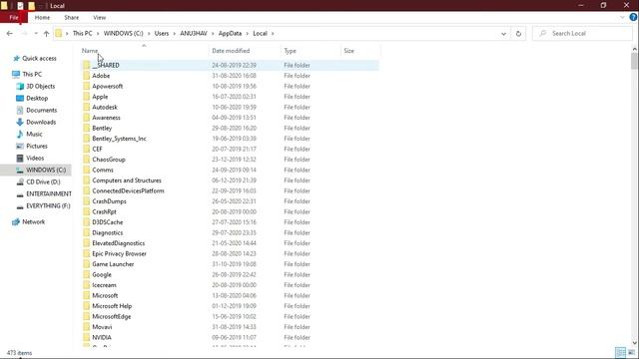Select the Apple folder icon
The image size is (639, 359).
click(87, 97)
